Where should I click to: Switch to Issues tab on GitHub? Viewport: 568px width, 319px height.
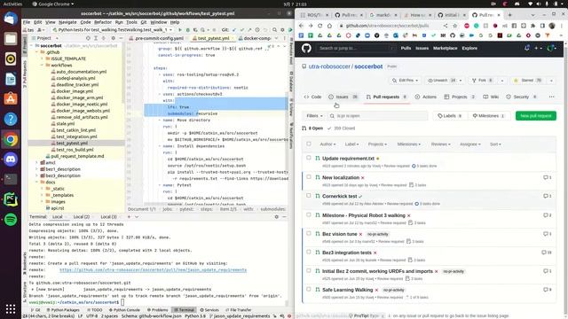point(343,97)
